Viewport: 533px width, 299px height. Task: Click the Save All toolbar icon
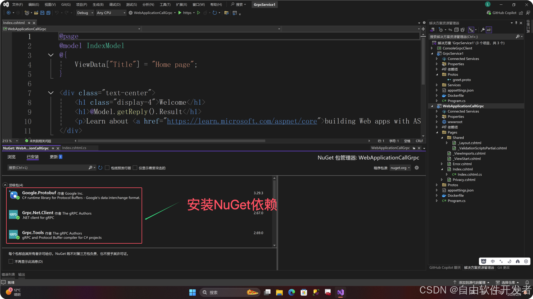(x=48, y=13)
